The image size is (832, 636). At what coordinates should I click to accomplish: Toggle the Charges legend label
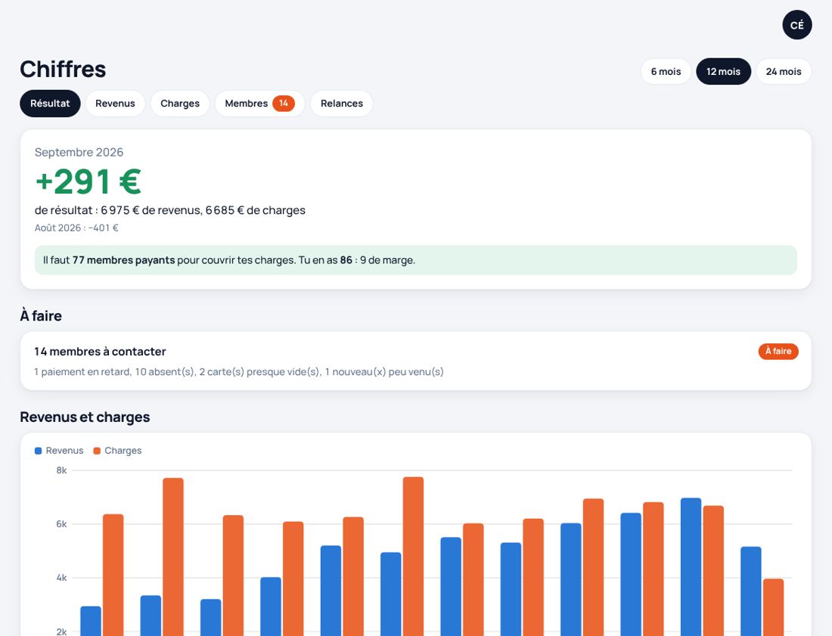(x=123, y=451)
